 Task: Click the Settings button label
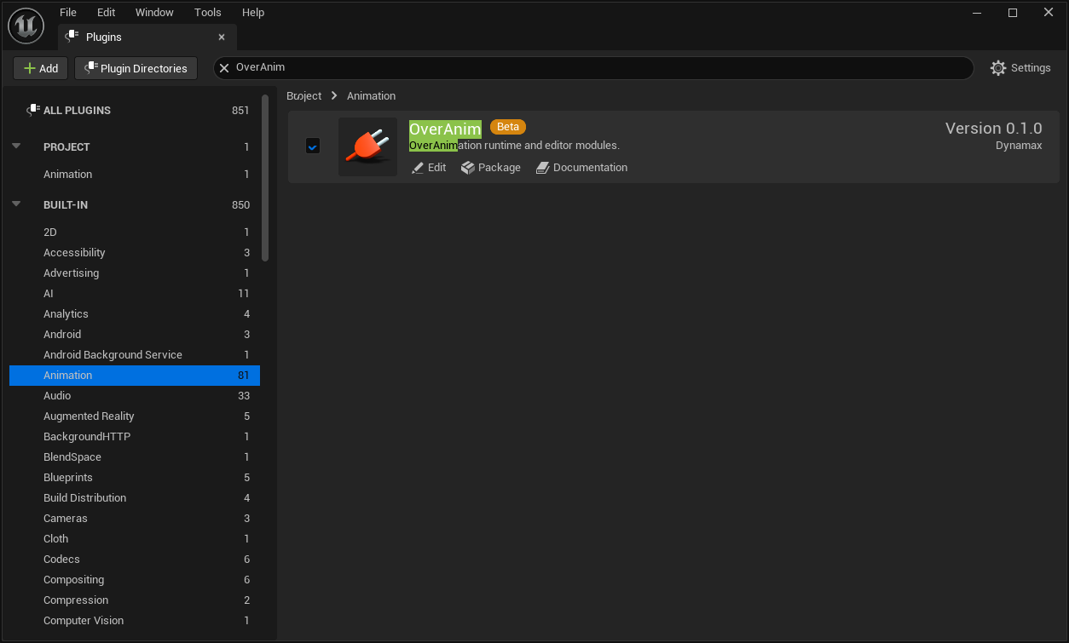1031,68
